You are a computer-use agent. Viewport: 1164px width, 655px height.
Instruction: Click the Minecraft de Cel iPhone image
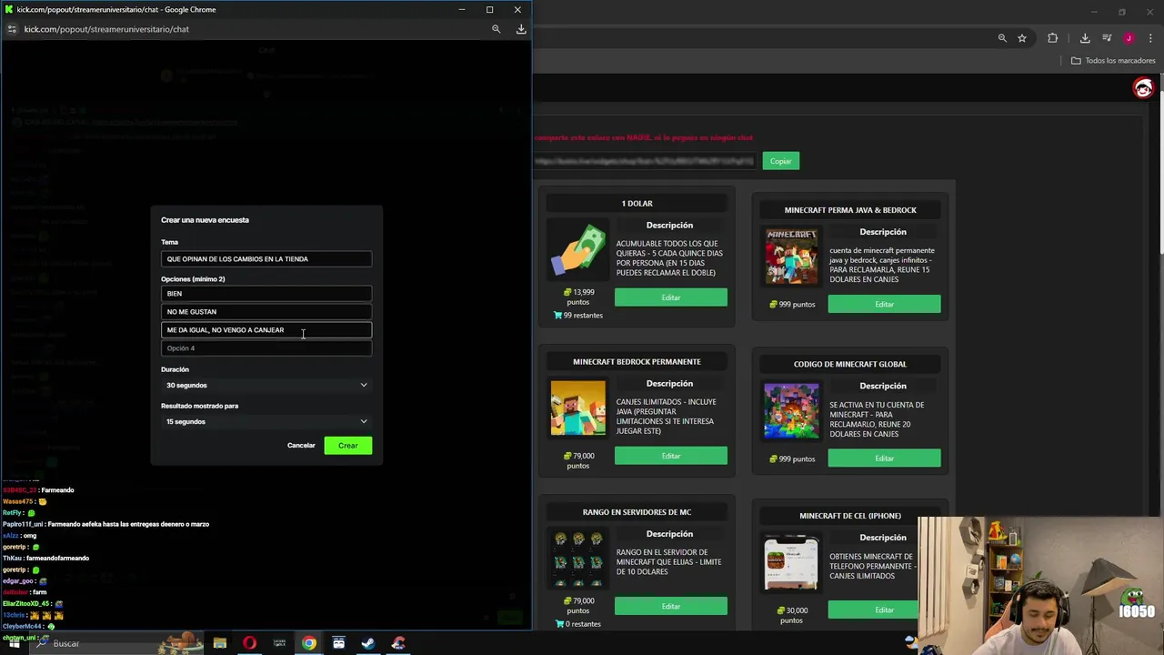791,563
